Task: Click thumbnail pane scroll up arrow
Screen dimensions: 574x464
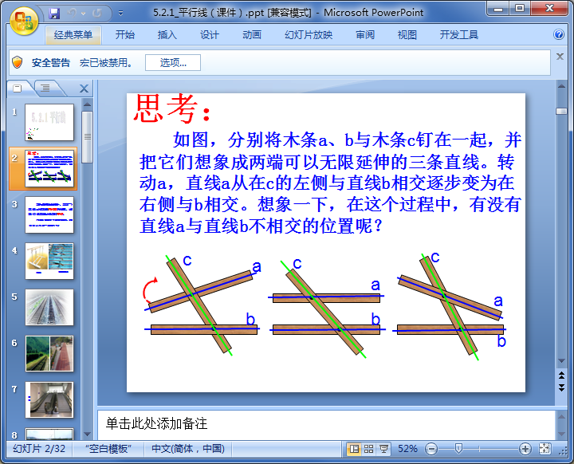Action: (87, 105)
